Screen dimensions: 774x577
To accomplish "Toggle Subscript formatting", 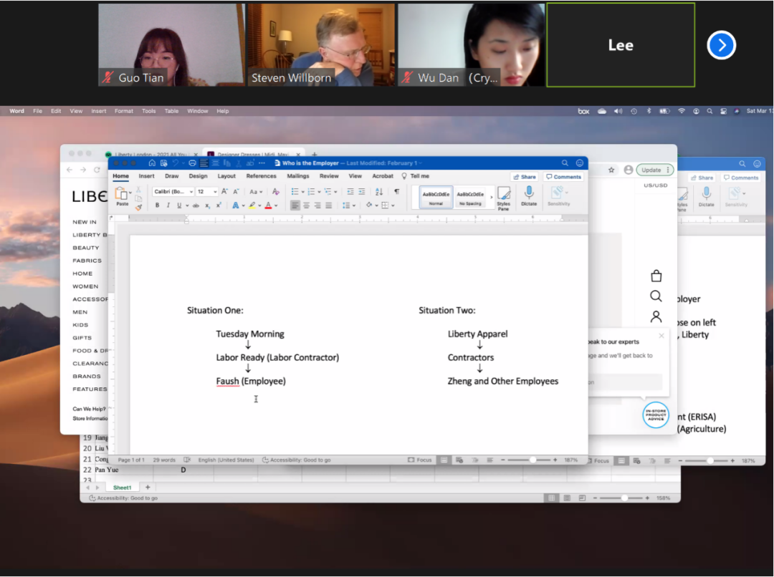I will point(207,205).
